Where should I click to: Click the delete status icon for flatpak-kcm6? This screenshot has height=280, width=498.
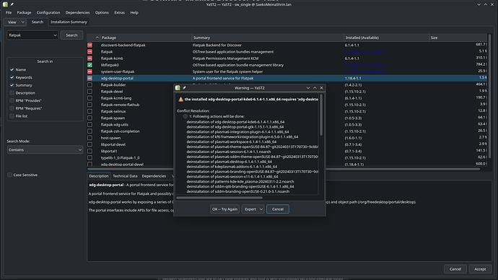coord(90,58)
